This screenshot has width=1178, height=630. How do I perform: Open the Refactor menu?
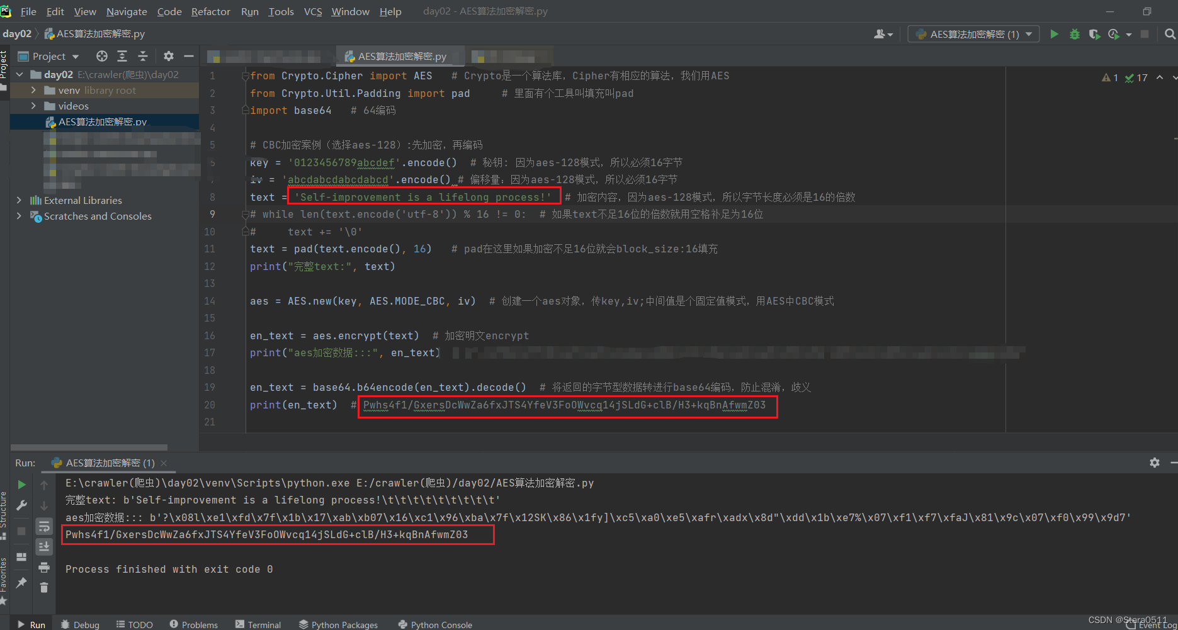point(211,11)
